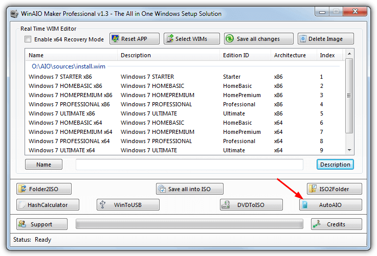Screen dimensions: 377x256
Task: Click the ISO2Folder icon
Action: pos(313,189)
